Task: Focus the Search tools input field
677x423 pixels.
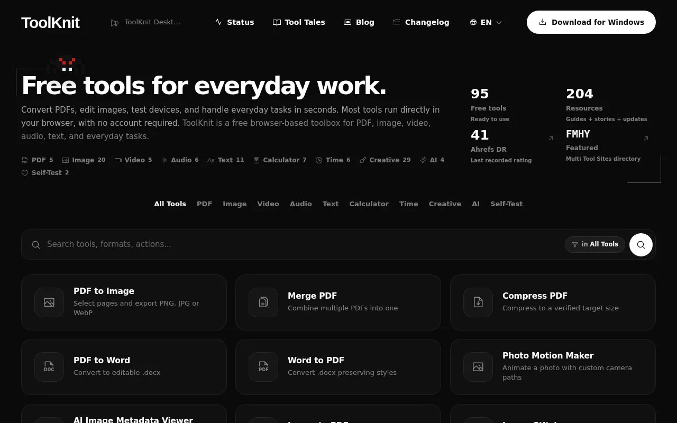Action: [x=301, y=244]
